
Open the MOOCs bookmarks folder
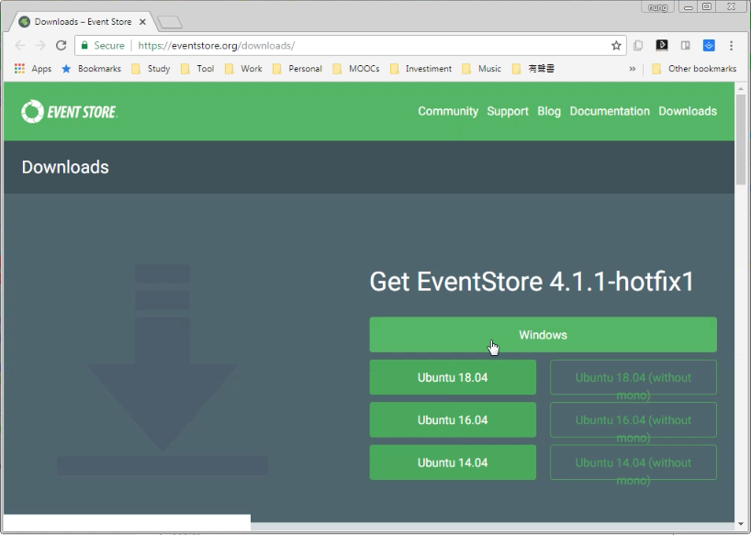click(x=356, y=69)
